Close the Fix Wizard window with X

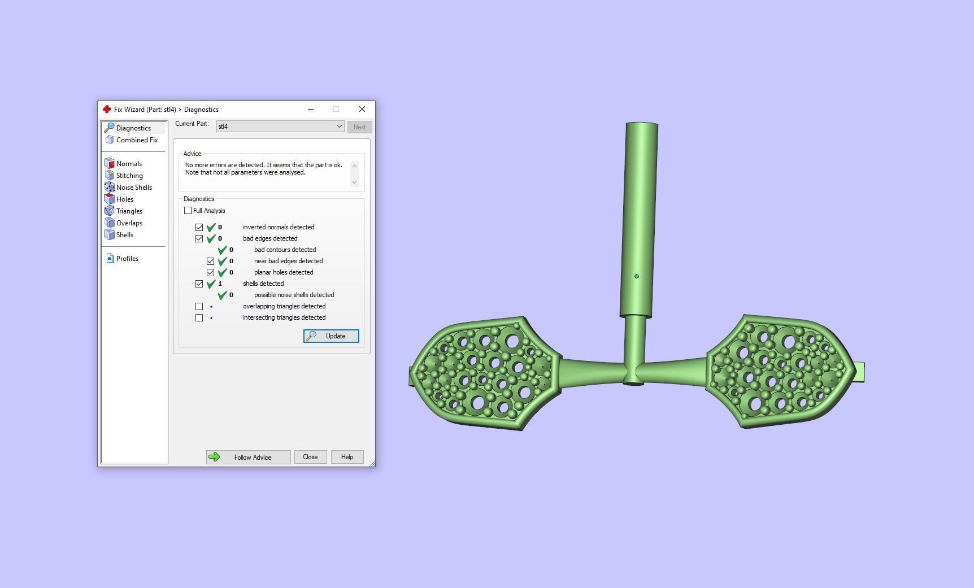click(362, 109)
